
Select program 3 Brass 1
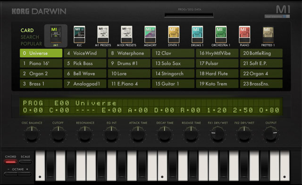point(41,84)
